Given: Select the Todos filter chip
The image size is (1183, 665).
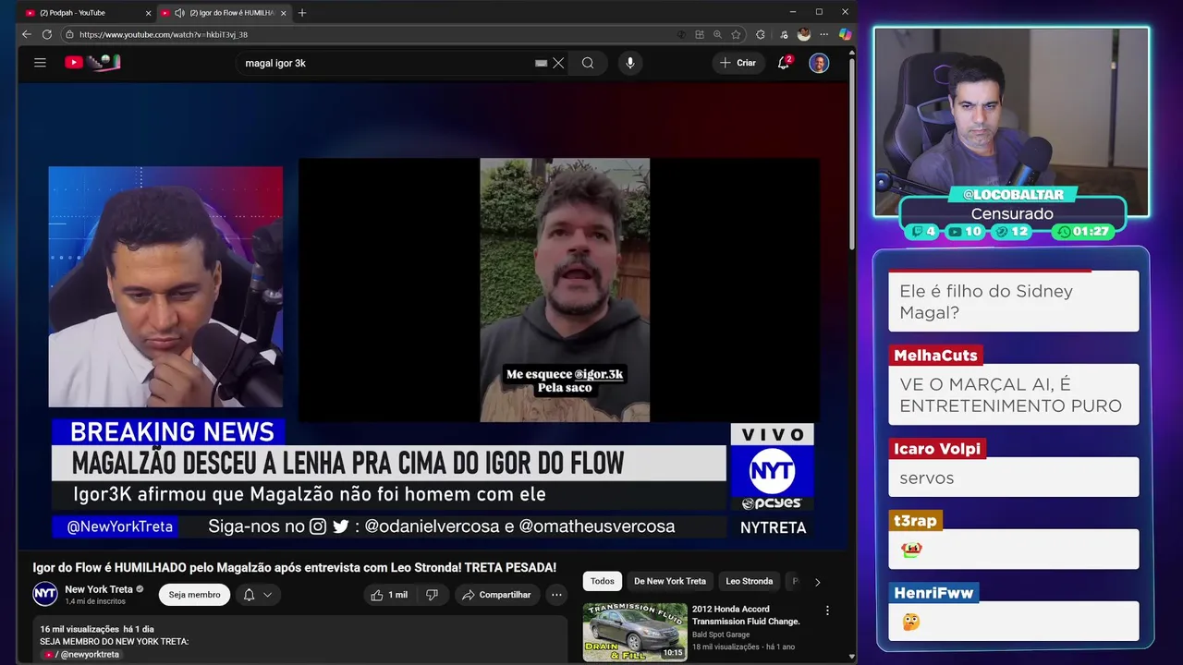Looking at the screenshot, I should click(603, 581).
